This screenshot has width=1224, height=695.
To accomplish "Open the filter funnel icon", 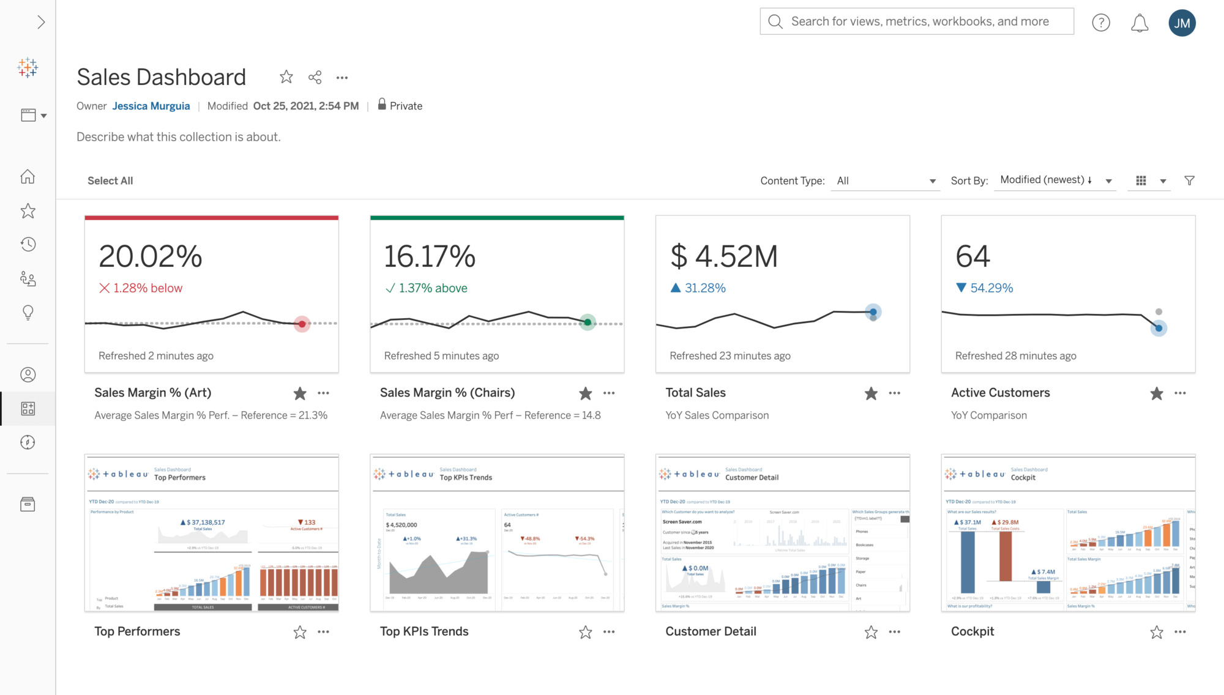I will (1189, 180).
